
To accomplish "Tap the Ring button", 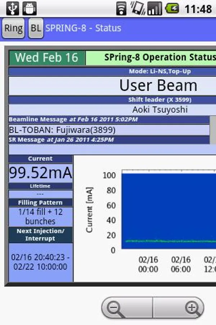I will point(13,28).
